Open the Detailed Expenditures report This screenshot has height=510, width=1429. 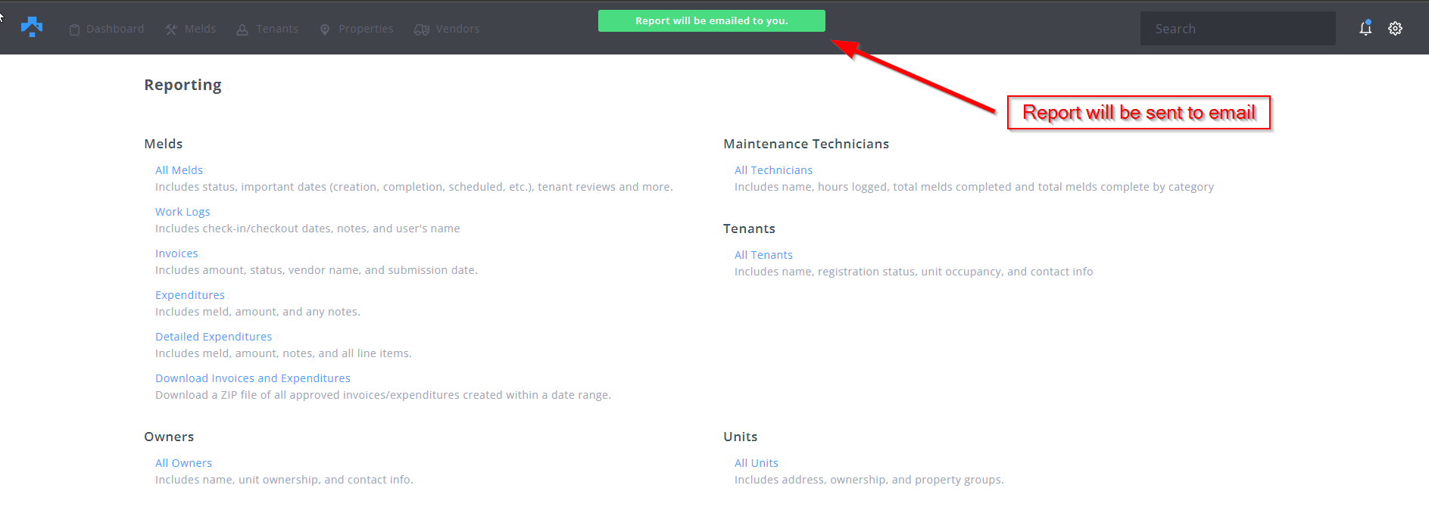click(x=214, y=337)
